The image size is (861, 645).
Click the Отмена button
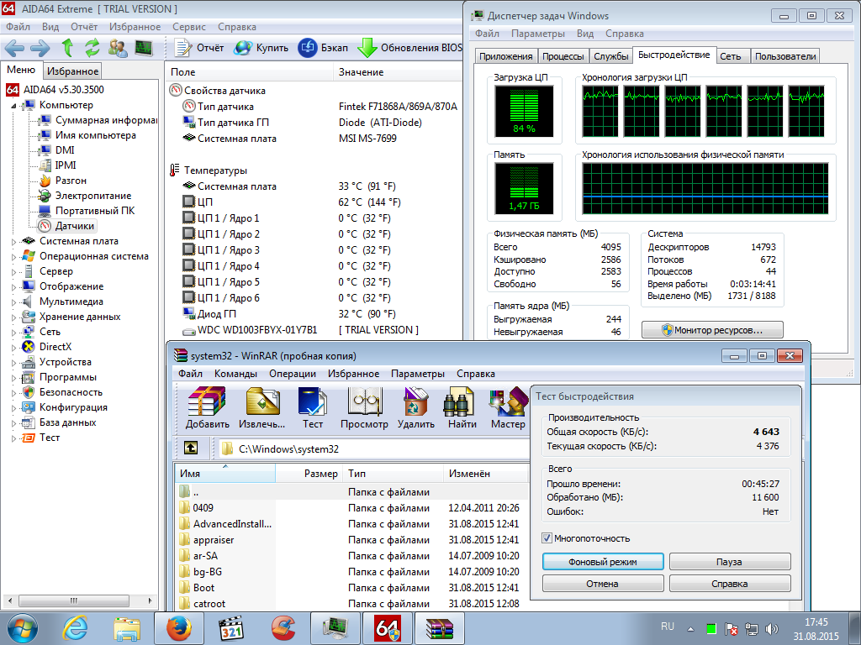tap(603, 584)
